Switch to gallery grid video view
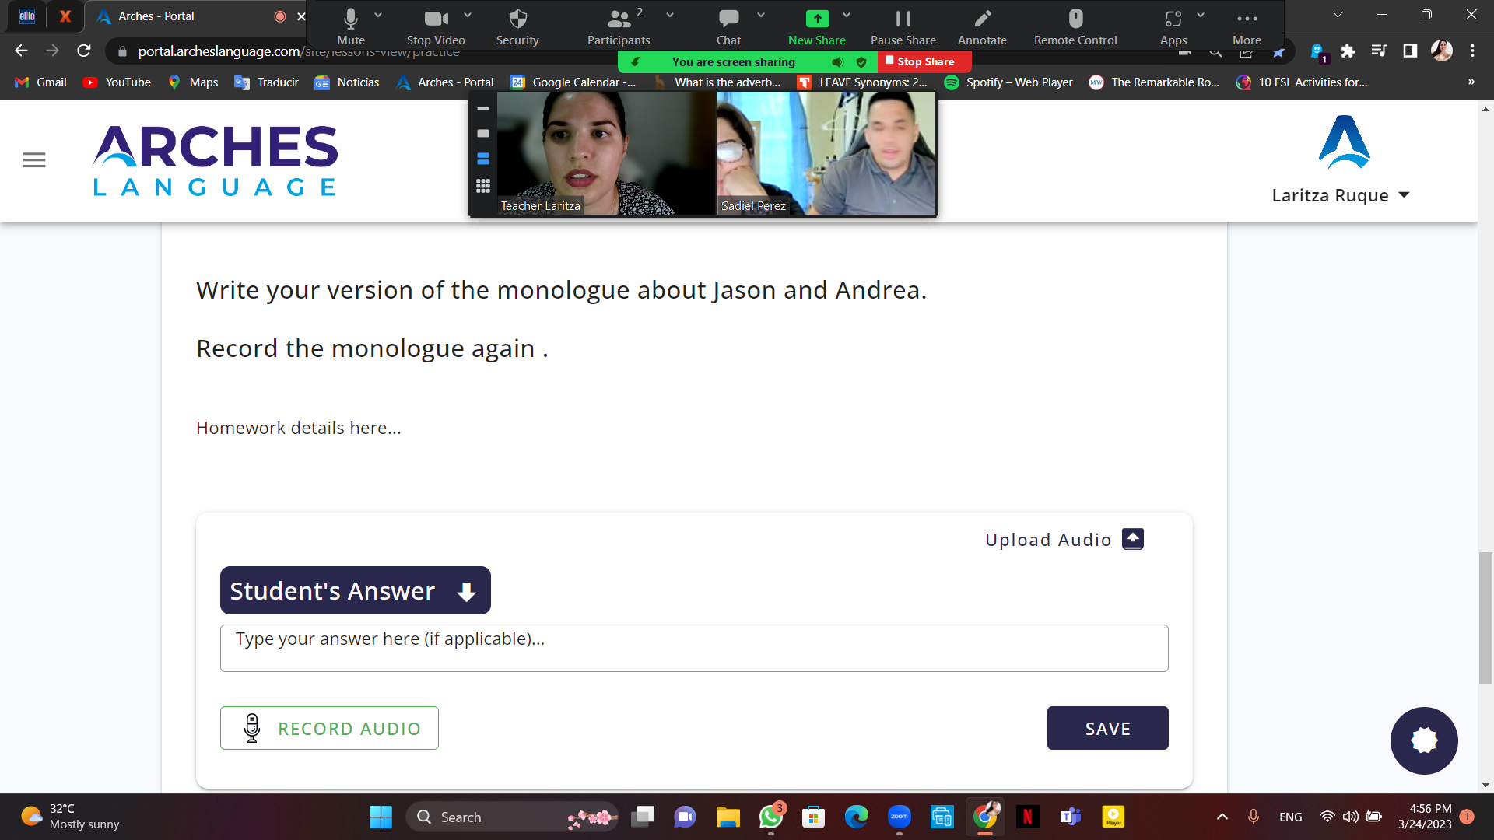 pyautogui.click(x=483, y=186)
